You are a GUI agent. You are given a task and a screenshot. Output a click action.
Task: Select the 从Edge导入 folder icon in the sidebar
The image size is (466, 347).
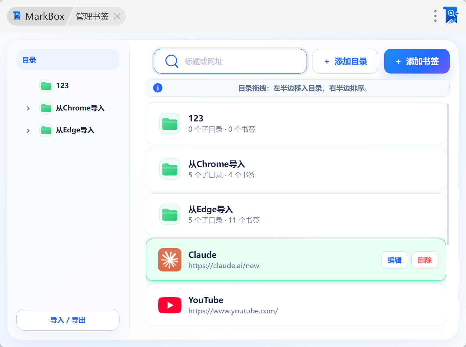tap(46, 130)
